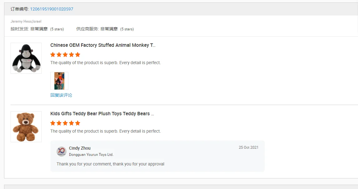The height and width of the screenshot is (189, 358).
Task: Open order number 120619519001020597 link
Action: (52, 9)
